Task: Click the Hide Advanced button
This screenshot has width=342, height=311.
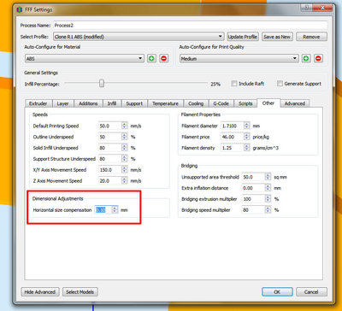Action: [x=40, y=292]
